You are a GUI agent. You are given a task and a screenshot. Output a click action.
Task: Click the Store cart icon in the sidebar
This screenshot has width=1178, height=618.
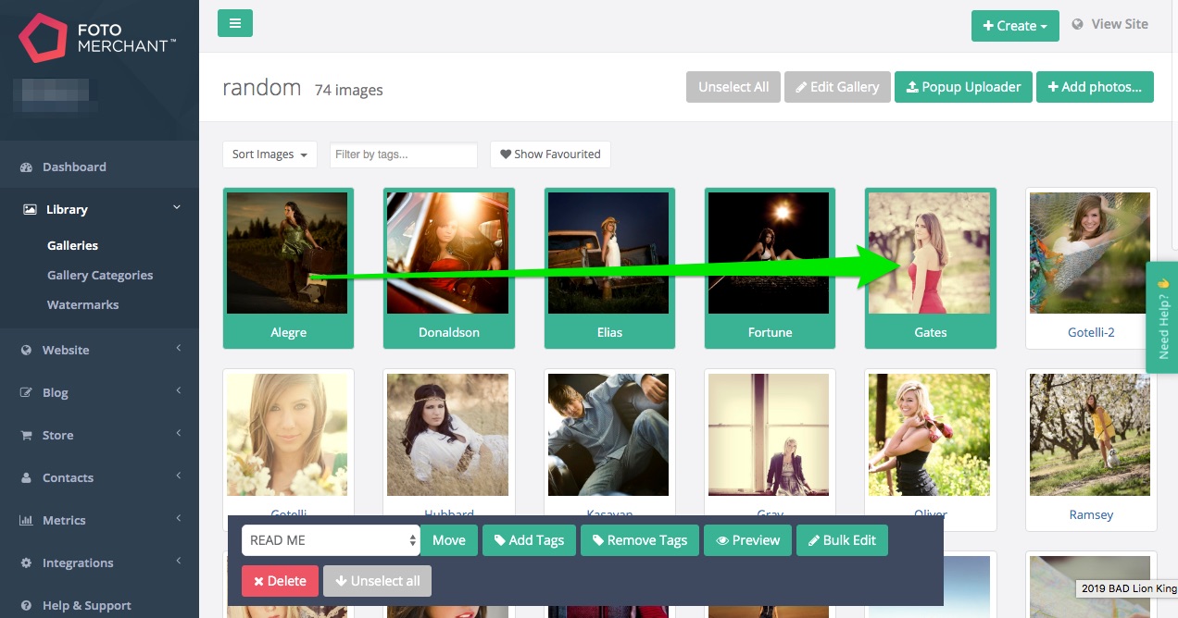point(26,436)
